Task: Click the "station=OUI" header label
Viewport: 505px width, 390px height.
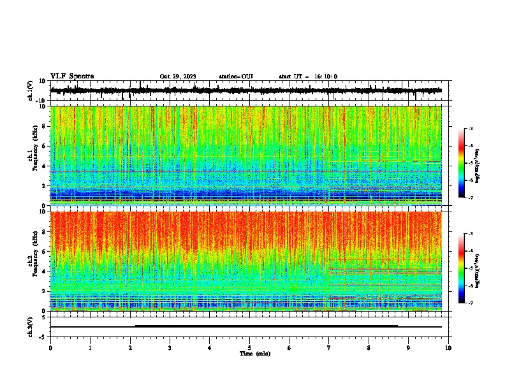Action: click(x=236, y=76)
